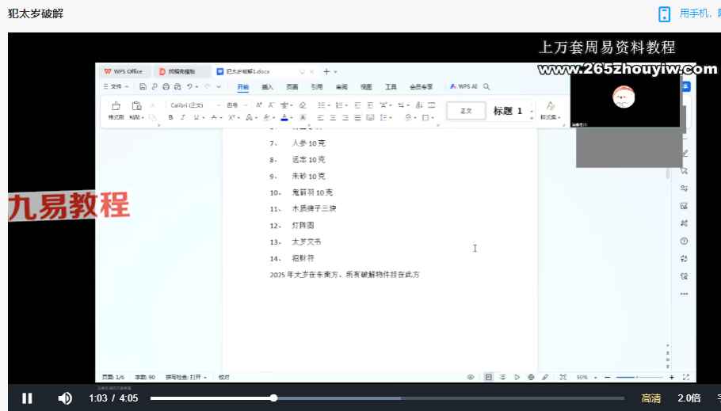The height and width of the screenshot is (411, 721).
Task: Switch to the 页面 ribbon tab
Action: tap(292, 87)
